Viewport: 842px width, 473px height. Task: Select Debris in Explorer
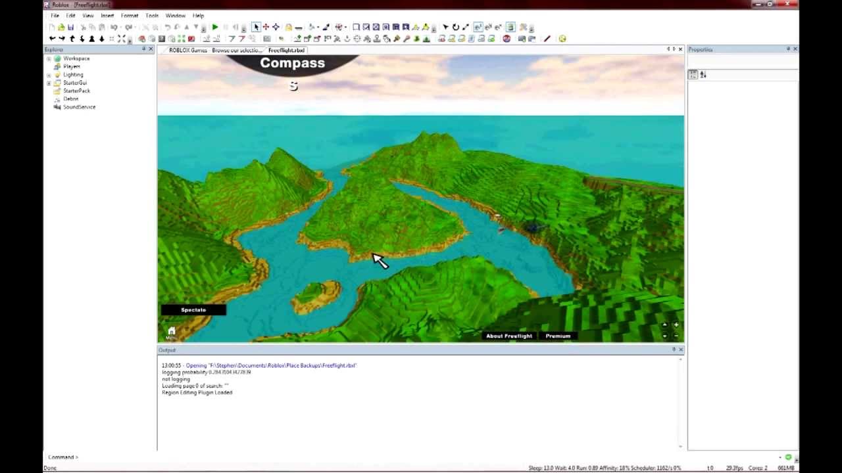pos(70,99)
